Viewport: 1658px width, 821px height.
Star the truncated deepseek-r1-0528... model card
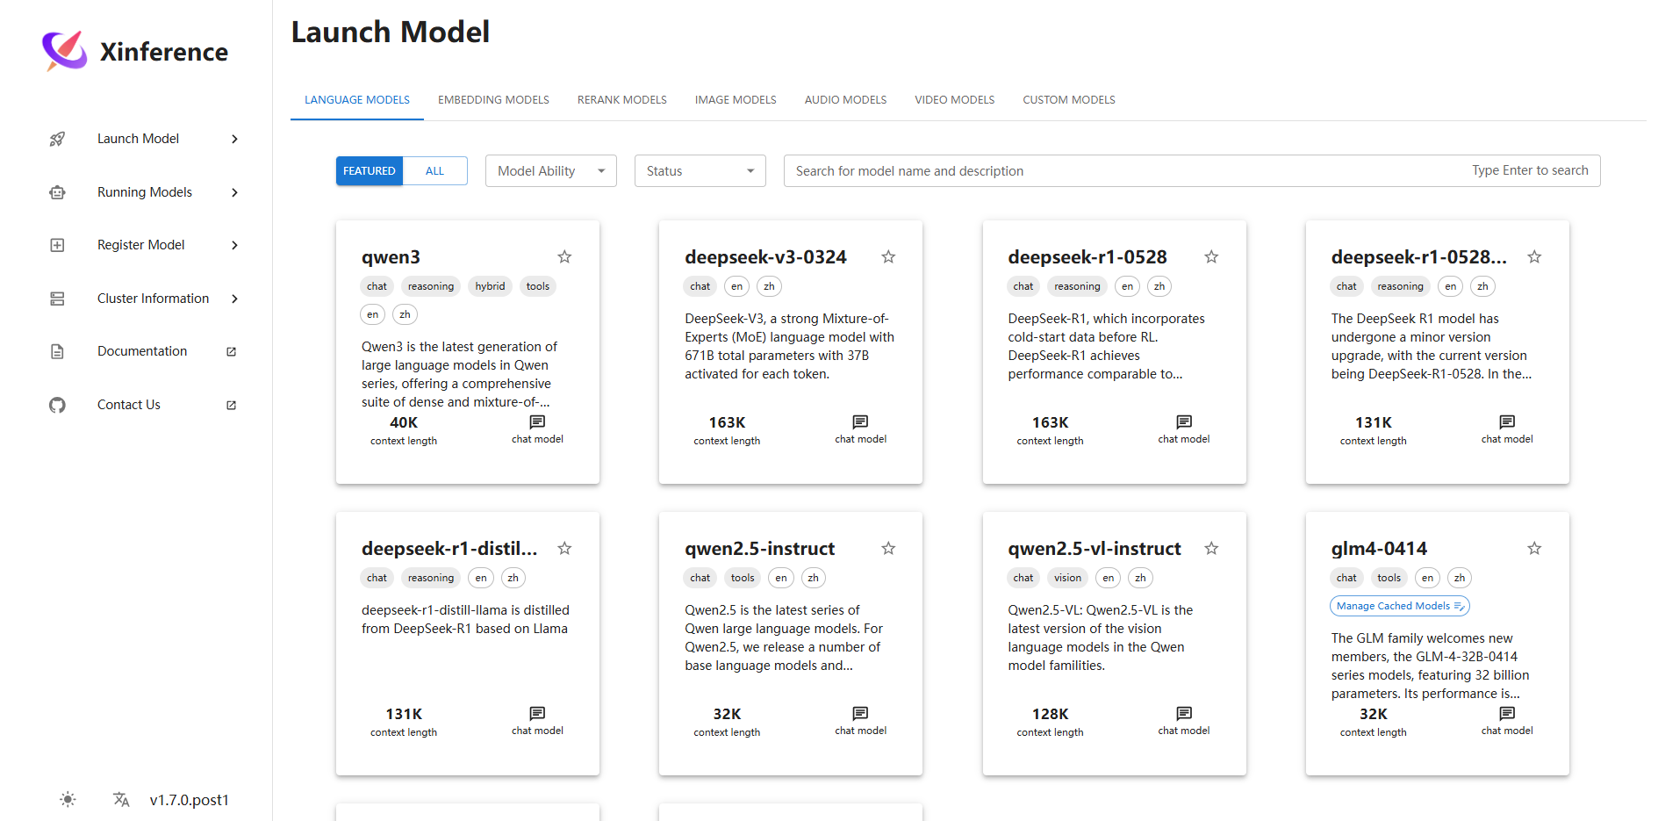pos(1534,256)
